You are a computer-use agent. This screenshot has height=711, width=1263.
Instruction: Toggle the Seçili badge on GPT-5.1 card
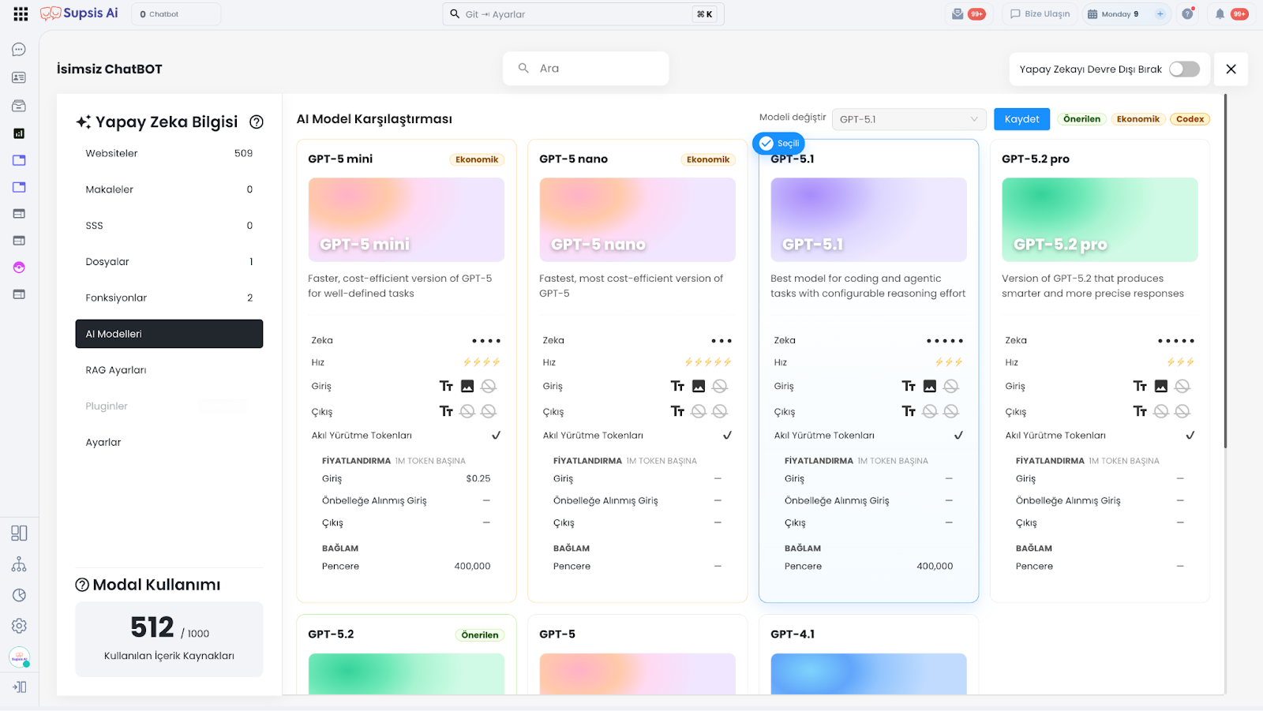pyautogui.click(x=778, y=144)
